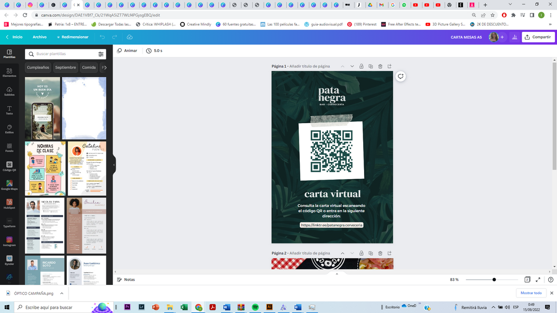Open the Fondo background panel
This screenshot has height=313, width=557.
(9, 148)
